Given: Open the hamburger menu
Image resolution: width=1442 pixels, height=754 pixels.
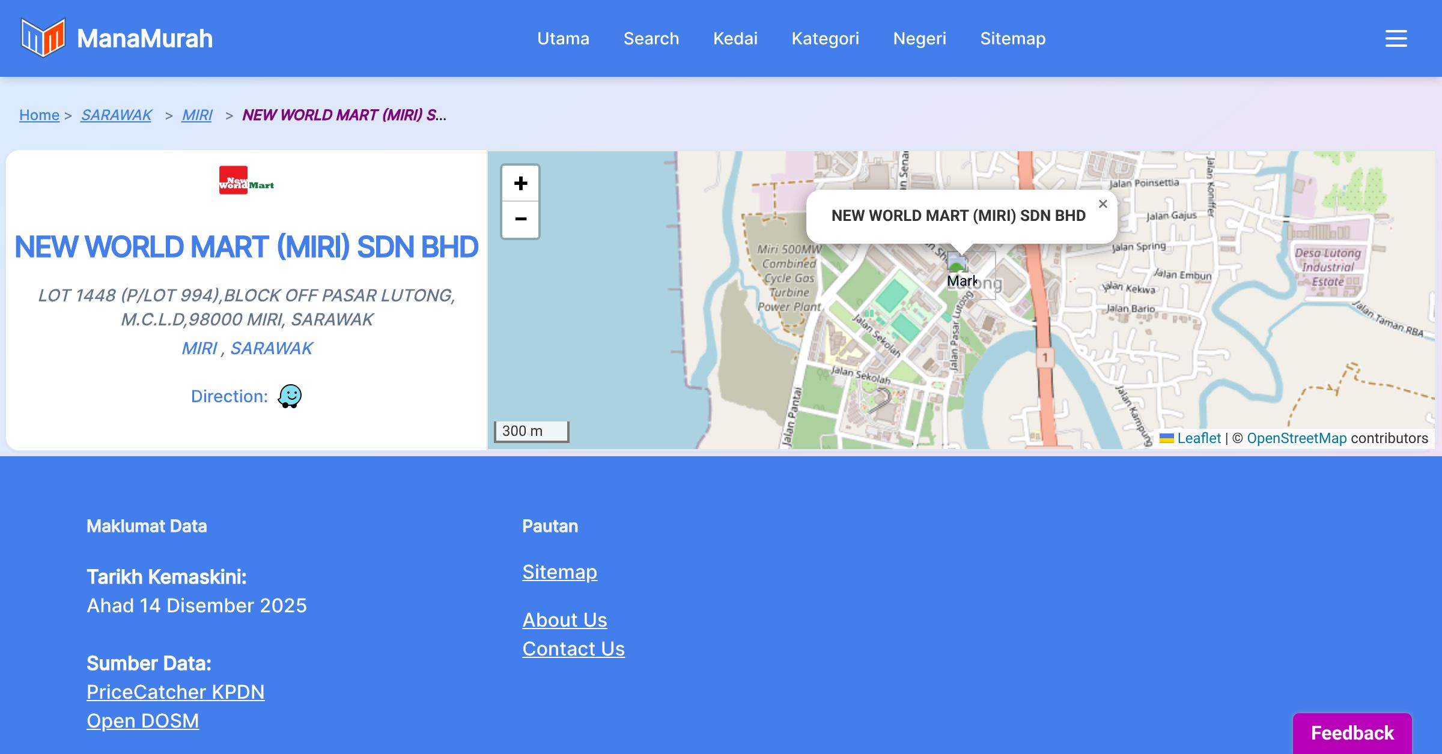Looking at the screenshot, I should (1396, 38).
